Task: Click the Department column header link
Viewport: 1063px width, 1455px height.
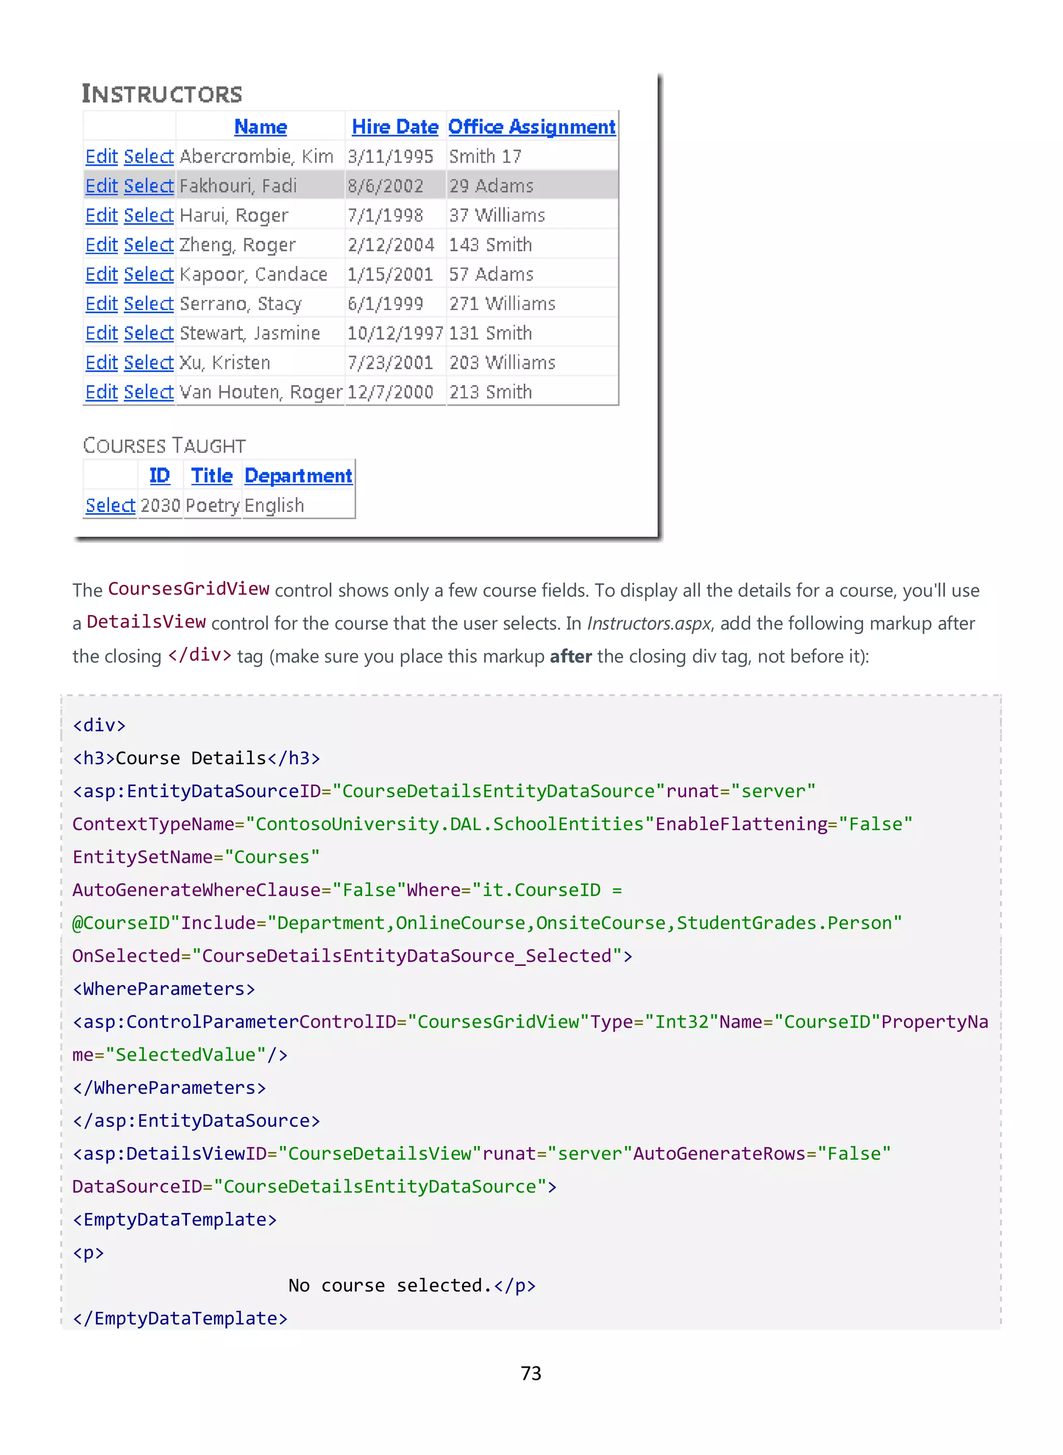Action: coord(298,476)
